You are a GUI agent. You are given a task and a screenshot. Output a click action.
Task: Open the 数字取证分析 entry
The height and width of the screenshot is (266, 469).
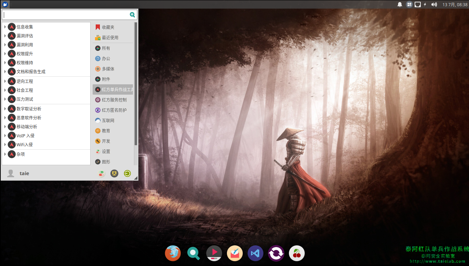[46, 109]
